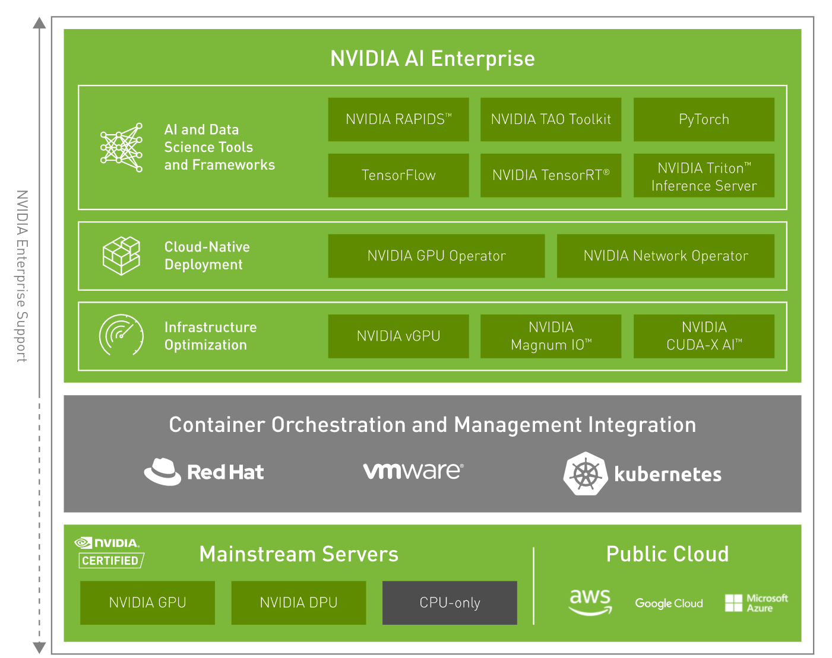Click the Red Hat fedora logo
832x658 pixels.
point(163,472)
